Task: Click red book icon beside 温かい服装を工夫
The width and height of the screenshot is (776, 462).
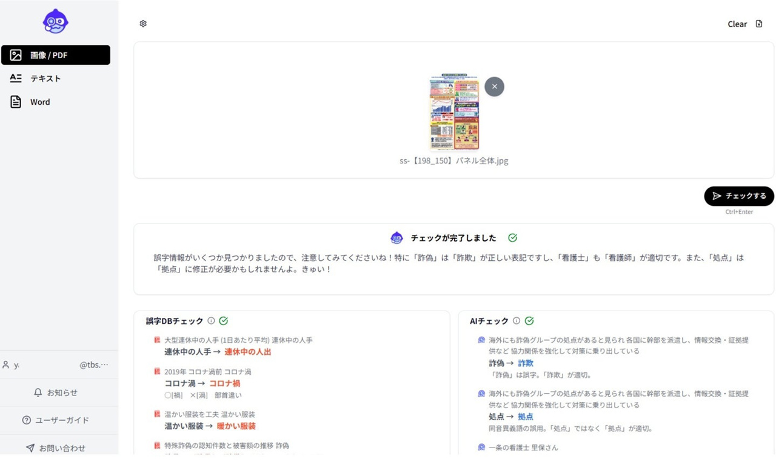Action: click(x=158, y=415)
